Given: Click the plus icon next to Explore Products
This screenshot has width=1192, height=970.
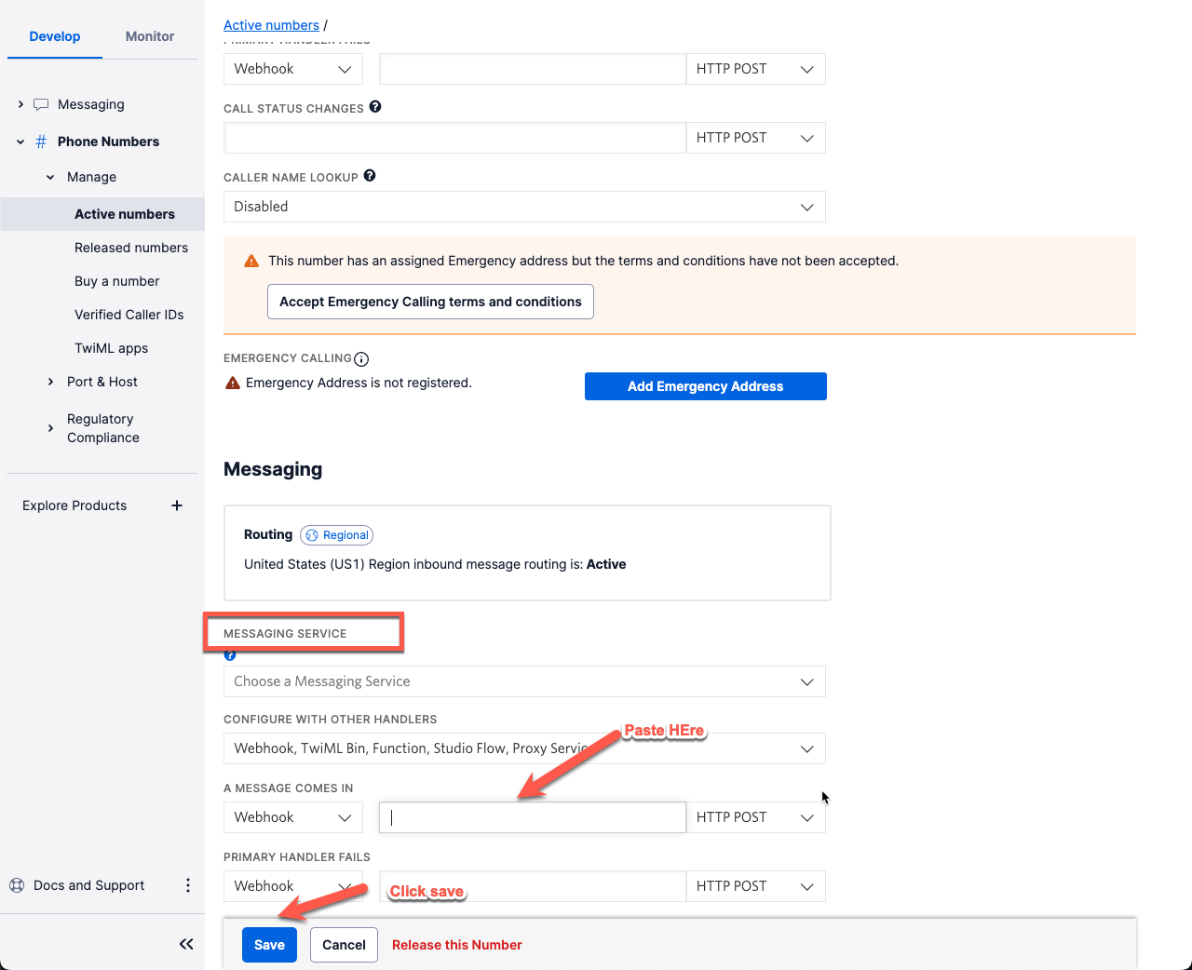Looking at the screenshot, I should 177,505.
